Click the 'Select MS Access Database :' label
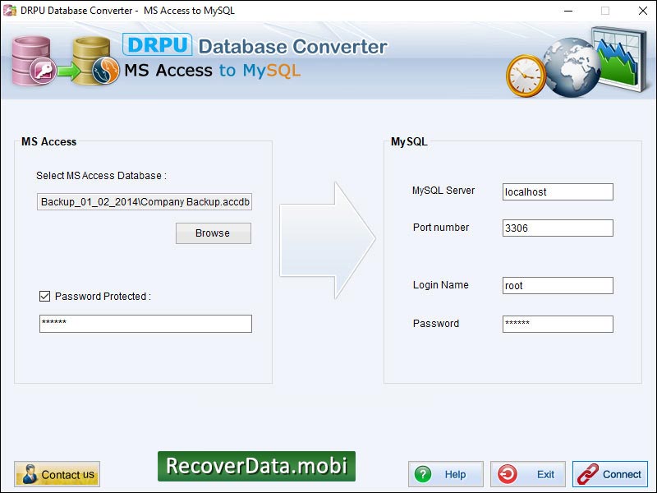This screenshot has width=657, height=493. coord(101,176)
